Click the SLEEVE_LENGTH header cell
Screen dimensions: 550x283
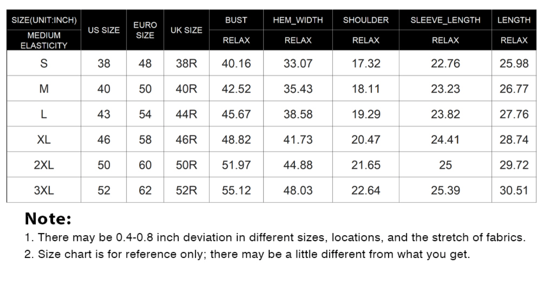tap(445, 20)
